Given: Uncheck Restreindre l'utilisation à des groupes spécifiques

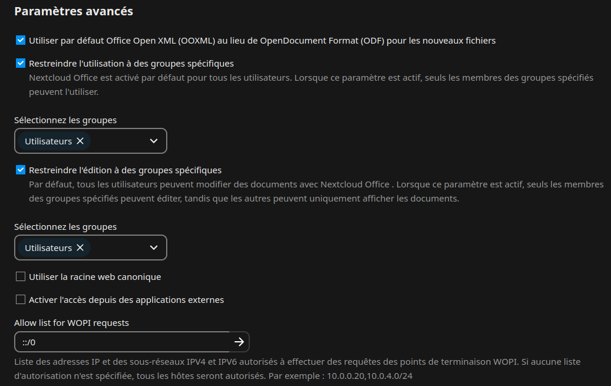Looking at the screenshot, I should [21, 64].
